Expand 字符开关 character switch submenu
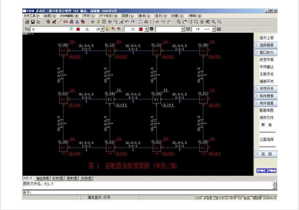 (x=266, y=89)
